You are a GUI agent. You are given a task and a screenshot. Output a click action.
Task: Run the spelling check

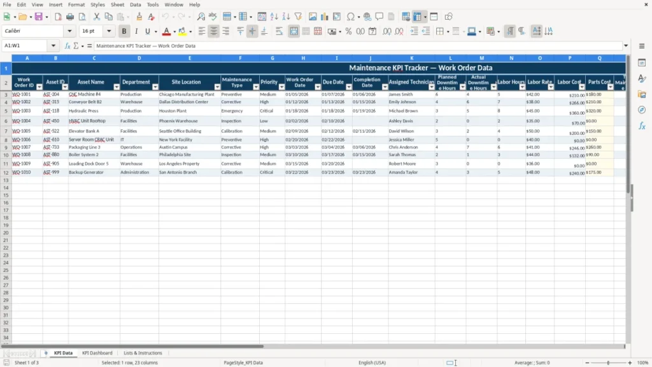(213, 17)
